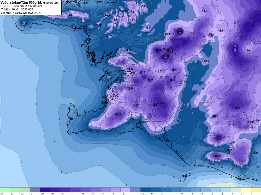Click the legend swatch for -24 to -23
Image resolution: width=261 pixels, height=195 pixels.
click(x=5, y=190)
